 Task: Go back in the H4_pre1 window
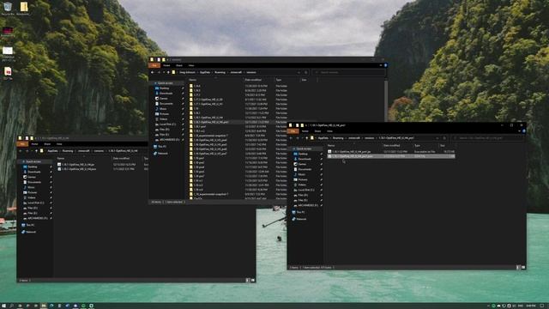291,138
